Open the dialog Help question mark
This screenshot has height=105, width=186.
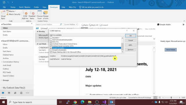[127, 31]
